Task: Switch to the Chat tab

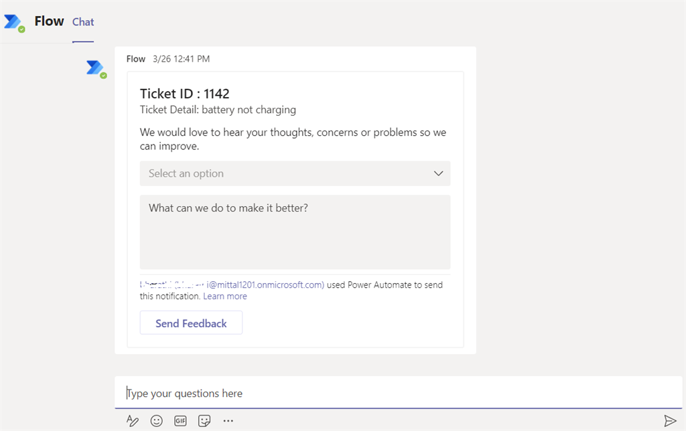Action: (83, 22)
